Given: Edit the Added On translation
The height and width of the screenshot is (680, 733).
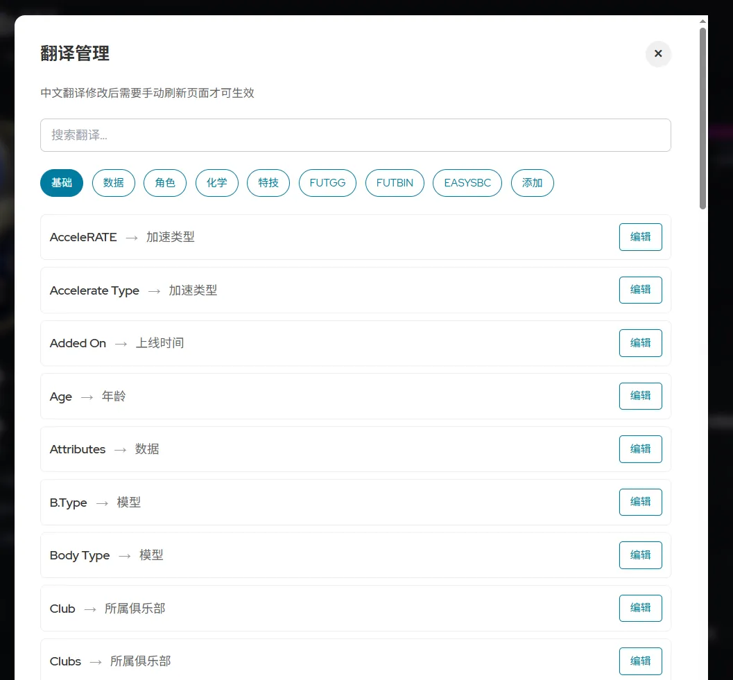Looking at the screenshot, I should pos(641,343).
